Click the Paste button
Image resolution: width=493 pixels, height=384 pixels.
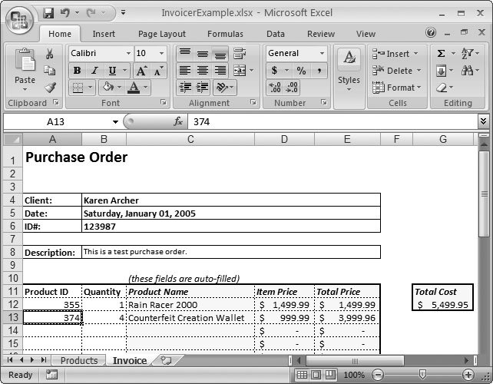click(x=25, y=69)
